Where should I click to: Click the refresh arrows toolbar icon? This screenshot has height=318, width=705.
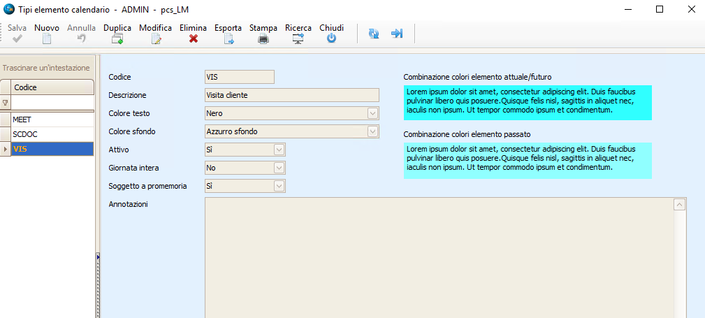[x=374, y=34]
